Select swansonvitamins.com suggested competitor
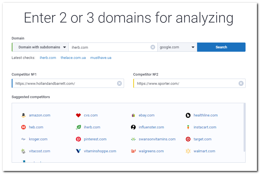This screenshot has width=260, height=174. point(157,139)
